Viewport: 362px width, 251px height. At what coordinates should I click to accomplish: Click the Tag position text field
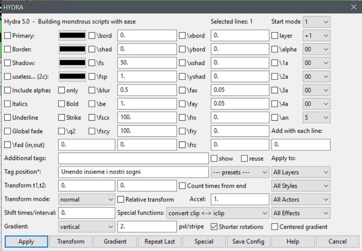tap(133, 172)
